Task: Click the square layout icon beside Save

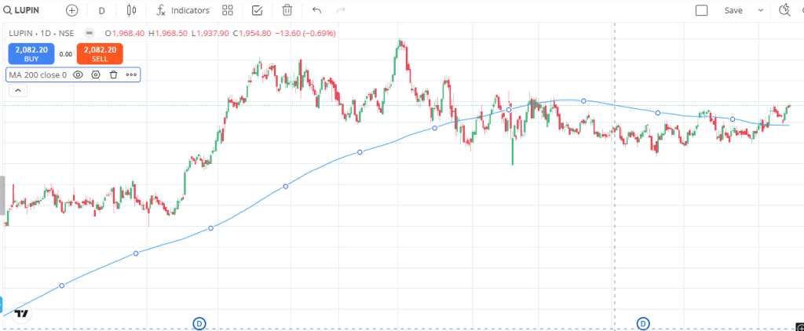Action: pos(702,10)
